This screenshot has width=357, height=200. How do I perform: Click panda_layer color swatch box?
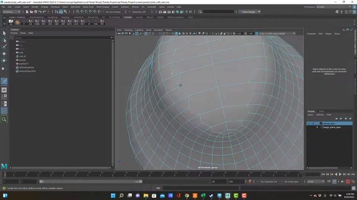pyautogui.click(x=321, y=123)
